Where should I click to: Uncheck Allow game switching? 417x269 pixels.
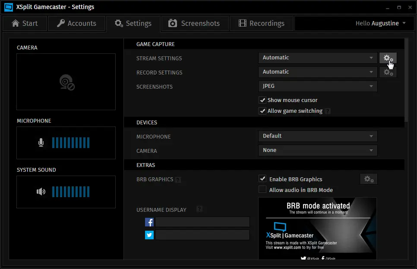(x=262, y=111)
